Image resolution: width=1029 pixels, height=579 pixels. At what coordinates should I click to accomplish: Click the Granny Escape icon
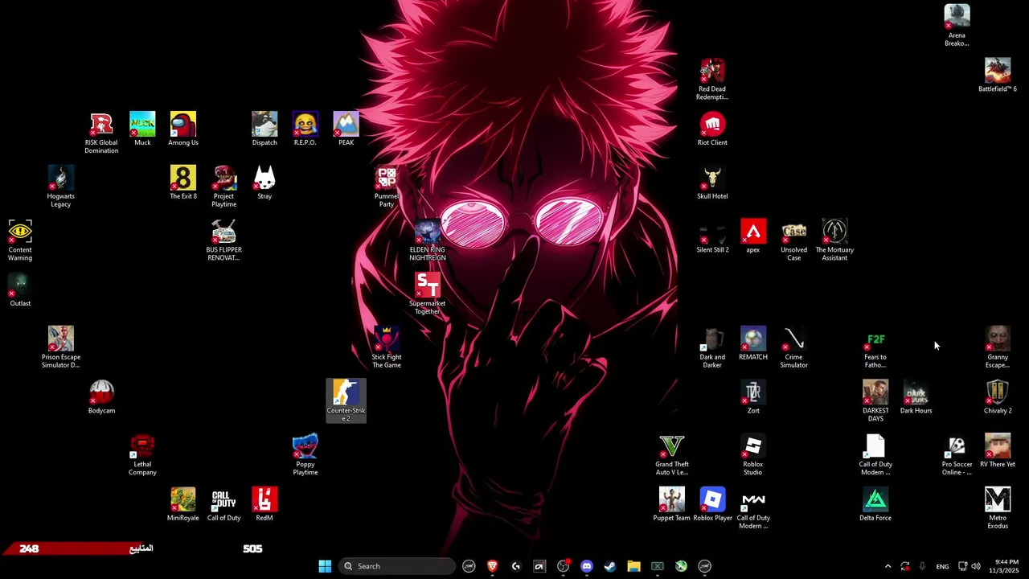pyautogui.click(x=998, y=347)
